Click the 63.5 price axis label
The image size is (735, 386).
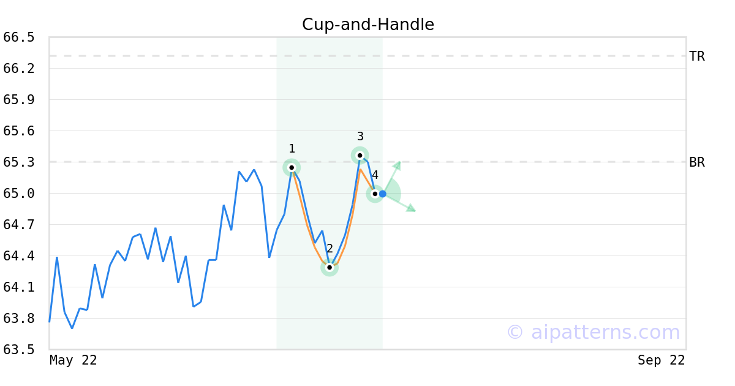point(19,350)
